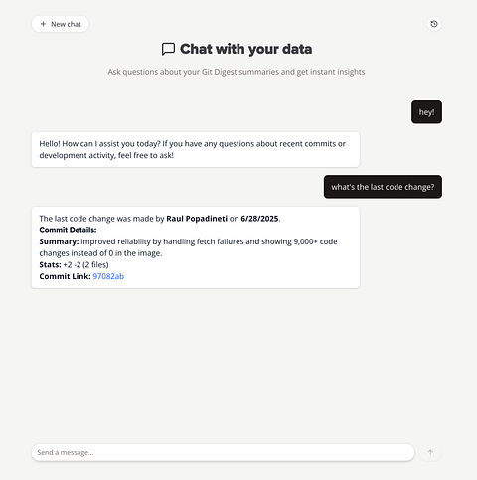Screen dimensions: 477x480
Task: Click the send arrow icon
Action: pyautogui.click(x=430, y=452)
